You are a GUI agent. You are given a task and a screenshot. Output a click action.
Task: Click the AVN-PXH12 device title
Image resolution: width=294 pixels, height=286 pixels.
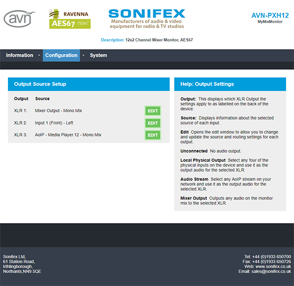[x=270, y=15]
